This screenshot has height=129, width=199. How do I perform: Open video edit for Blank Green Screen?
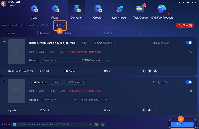click(x=155, y=71)
